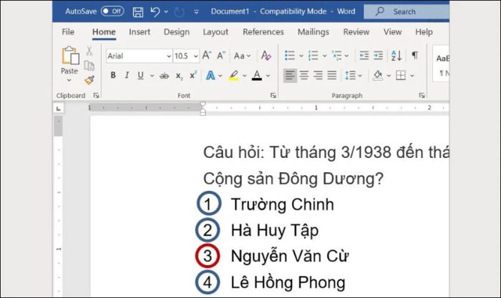Click Clear All Formatting icon
Image resolution: width=501 pixels, height=298 pixels.
pyautogui.click(x=266, y=56)
